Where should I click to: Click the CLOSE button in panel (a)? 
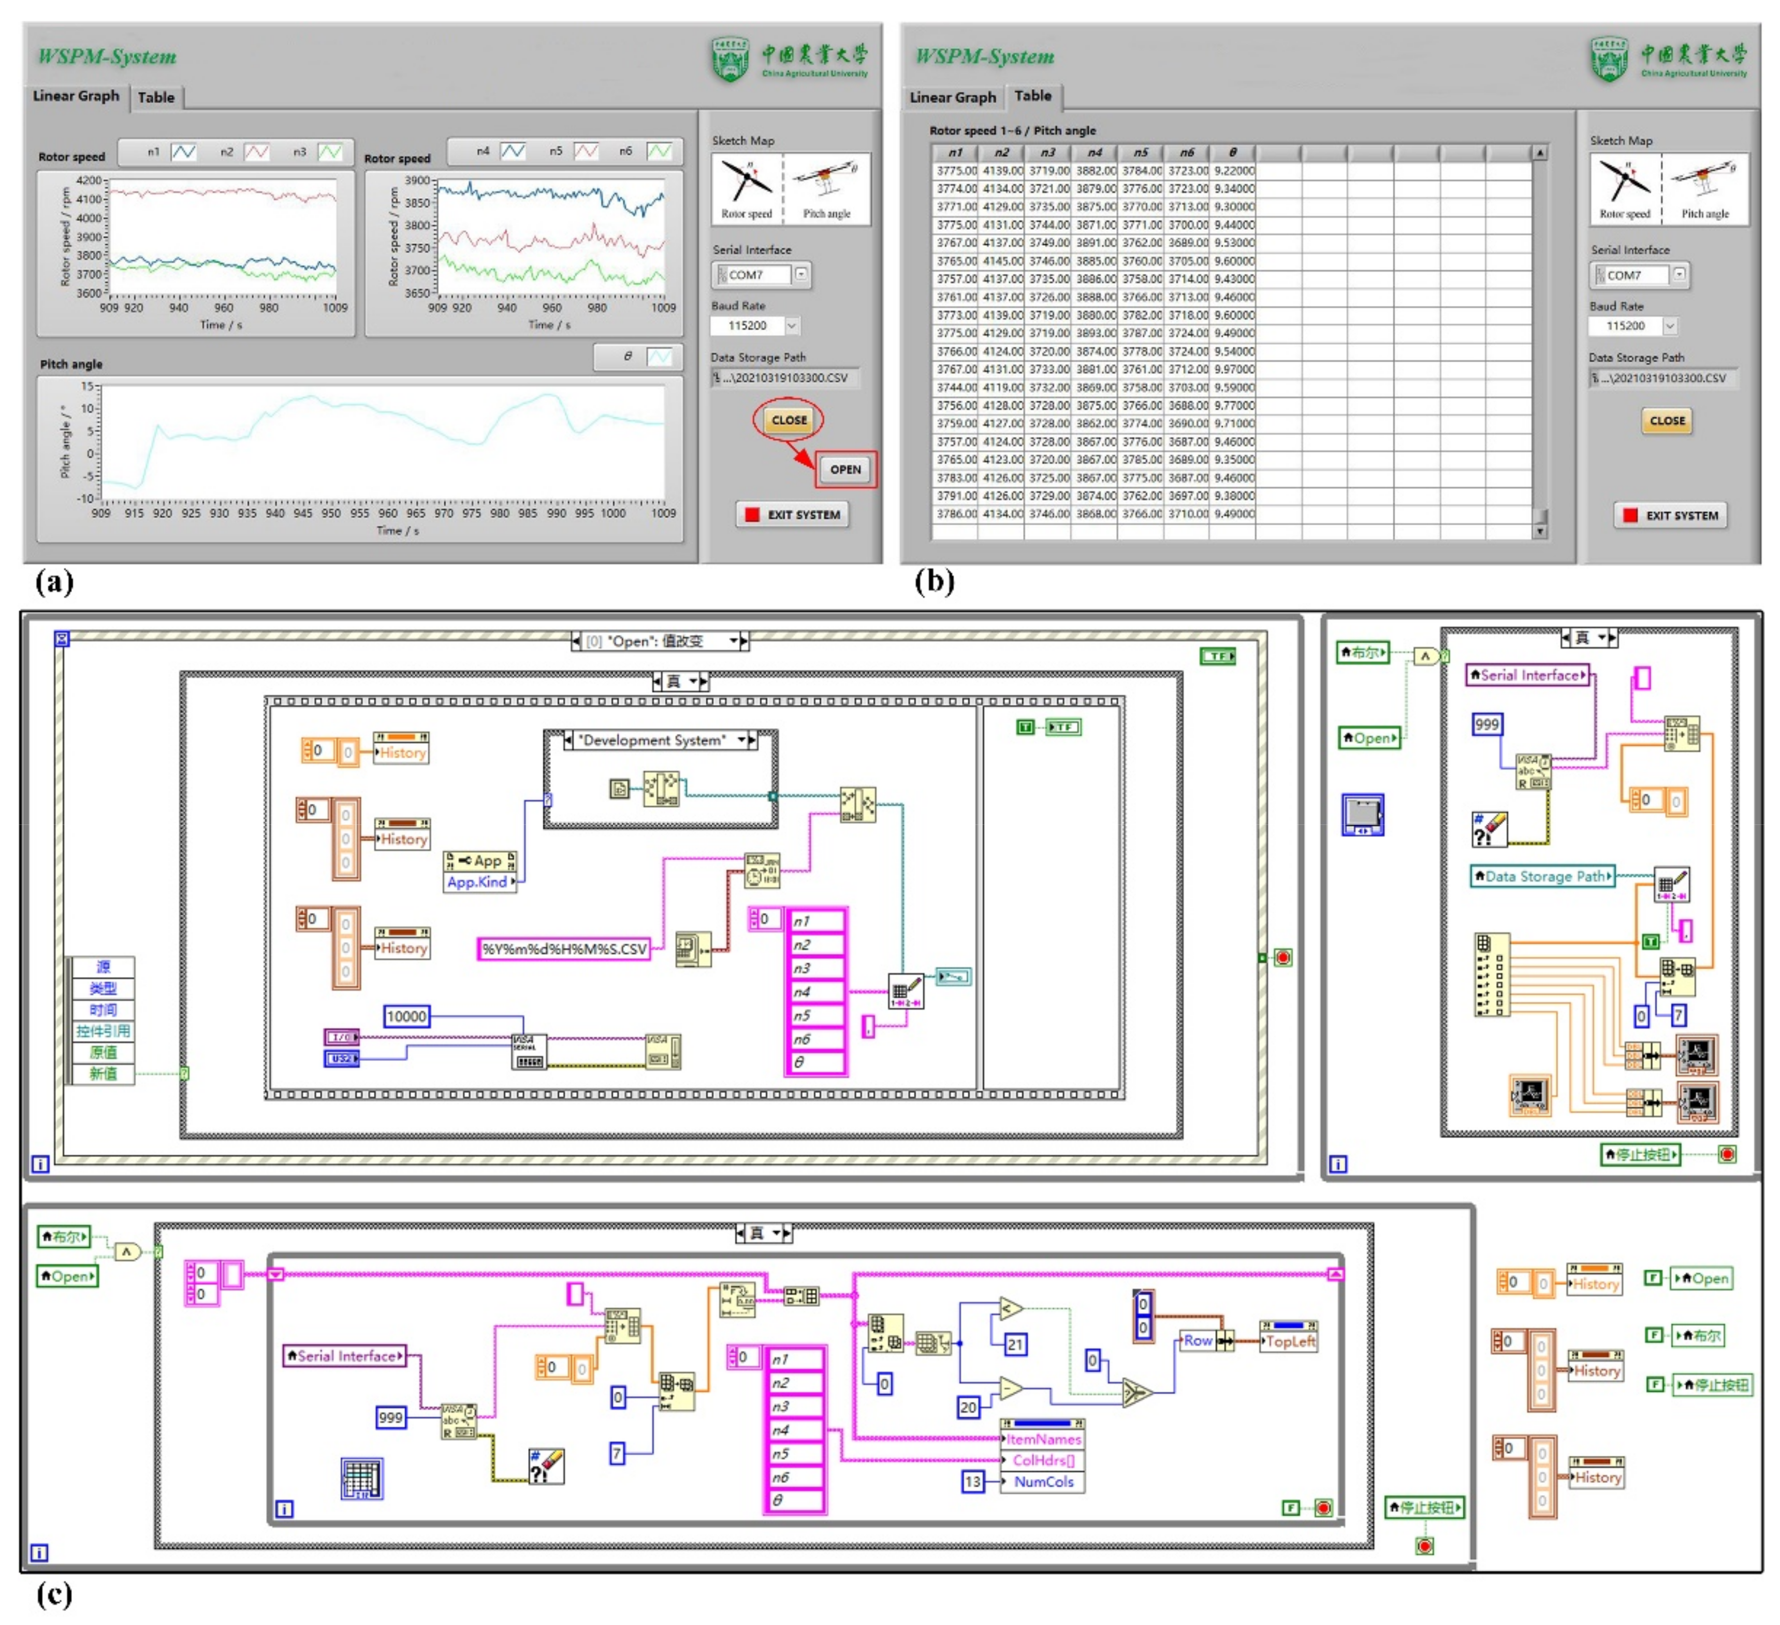coord(789,420)
